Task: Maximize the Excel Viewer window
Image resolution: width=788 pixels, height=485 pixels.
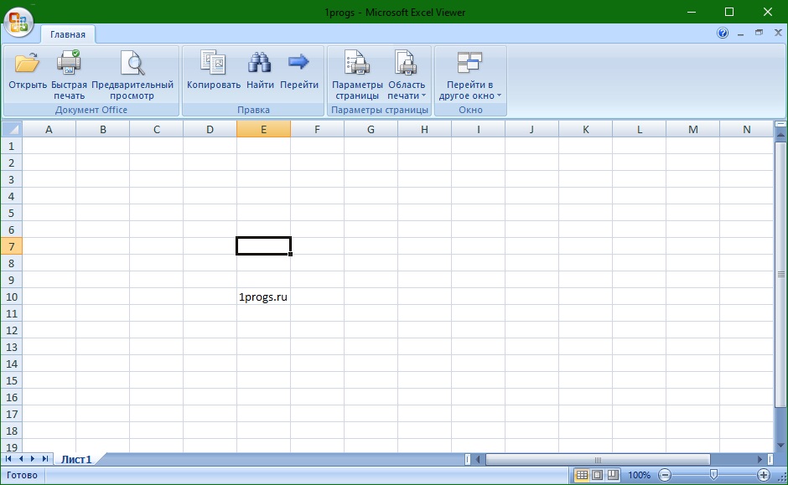Action: (x=729, y=12)
